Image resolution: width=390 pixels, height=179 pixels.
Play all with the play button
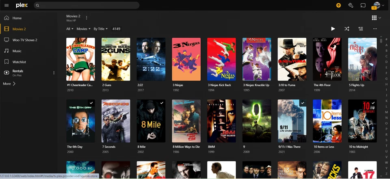pos(333,29)
